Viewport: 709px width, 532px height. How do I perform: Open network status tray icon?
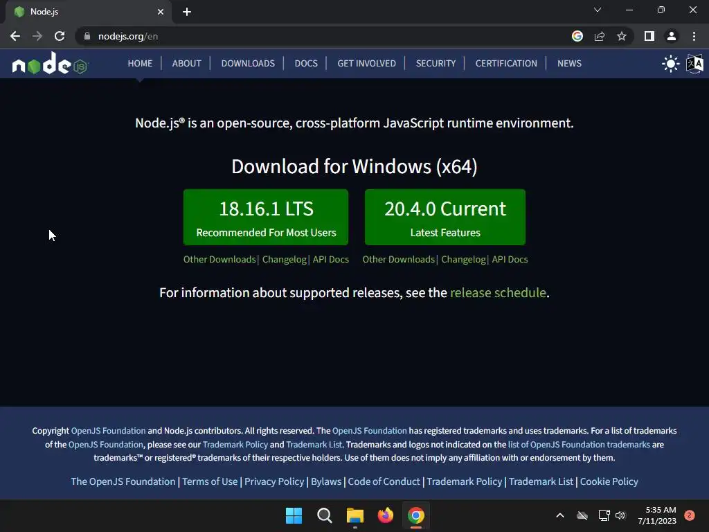604,515
